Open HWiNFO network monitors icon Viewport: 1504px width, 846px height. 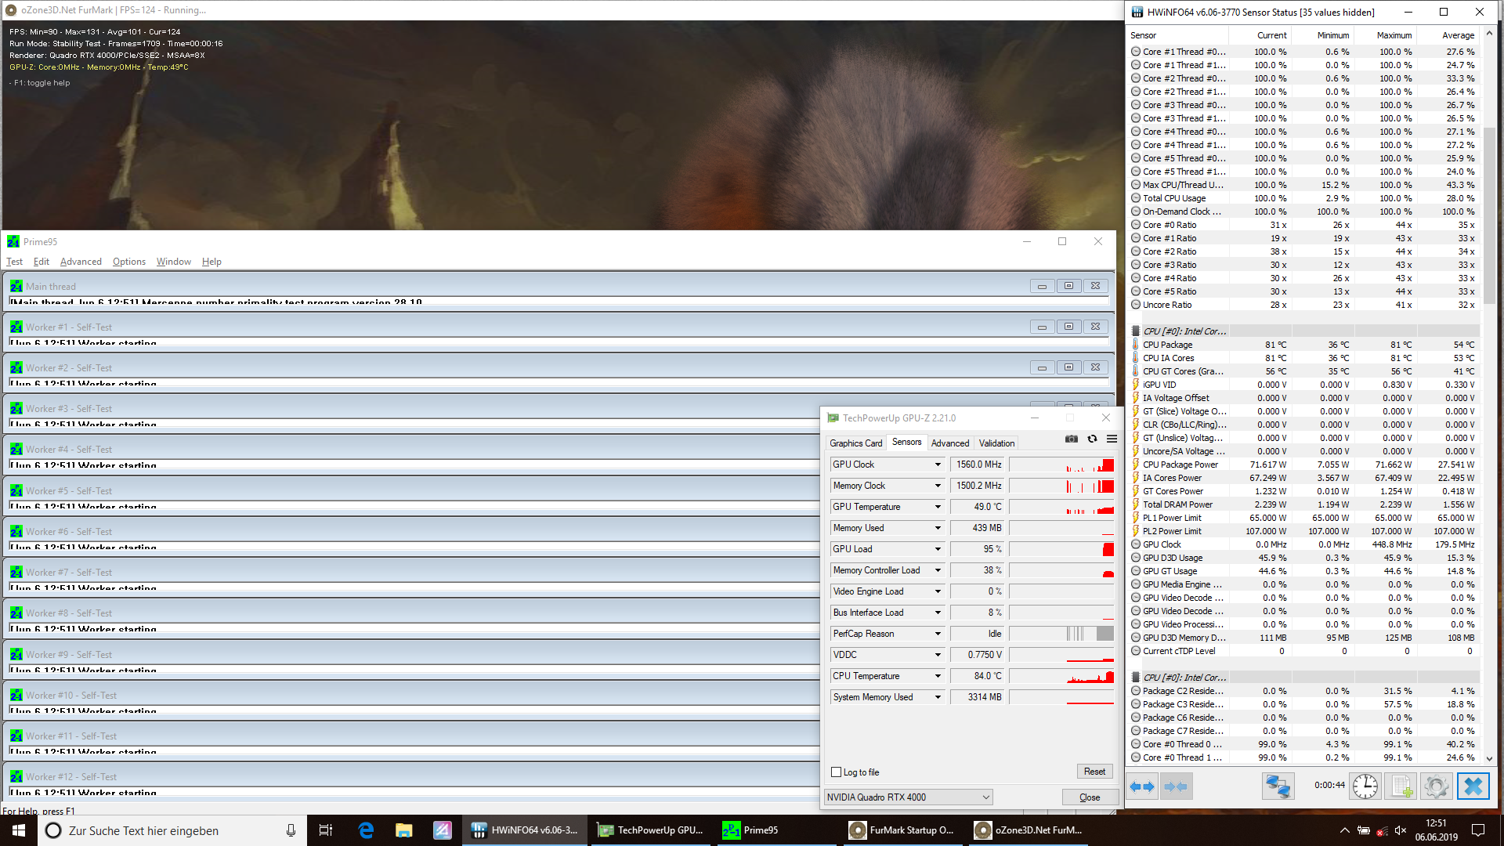tap(1278, 786)
